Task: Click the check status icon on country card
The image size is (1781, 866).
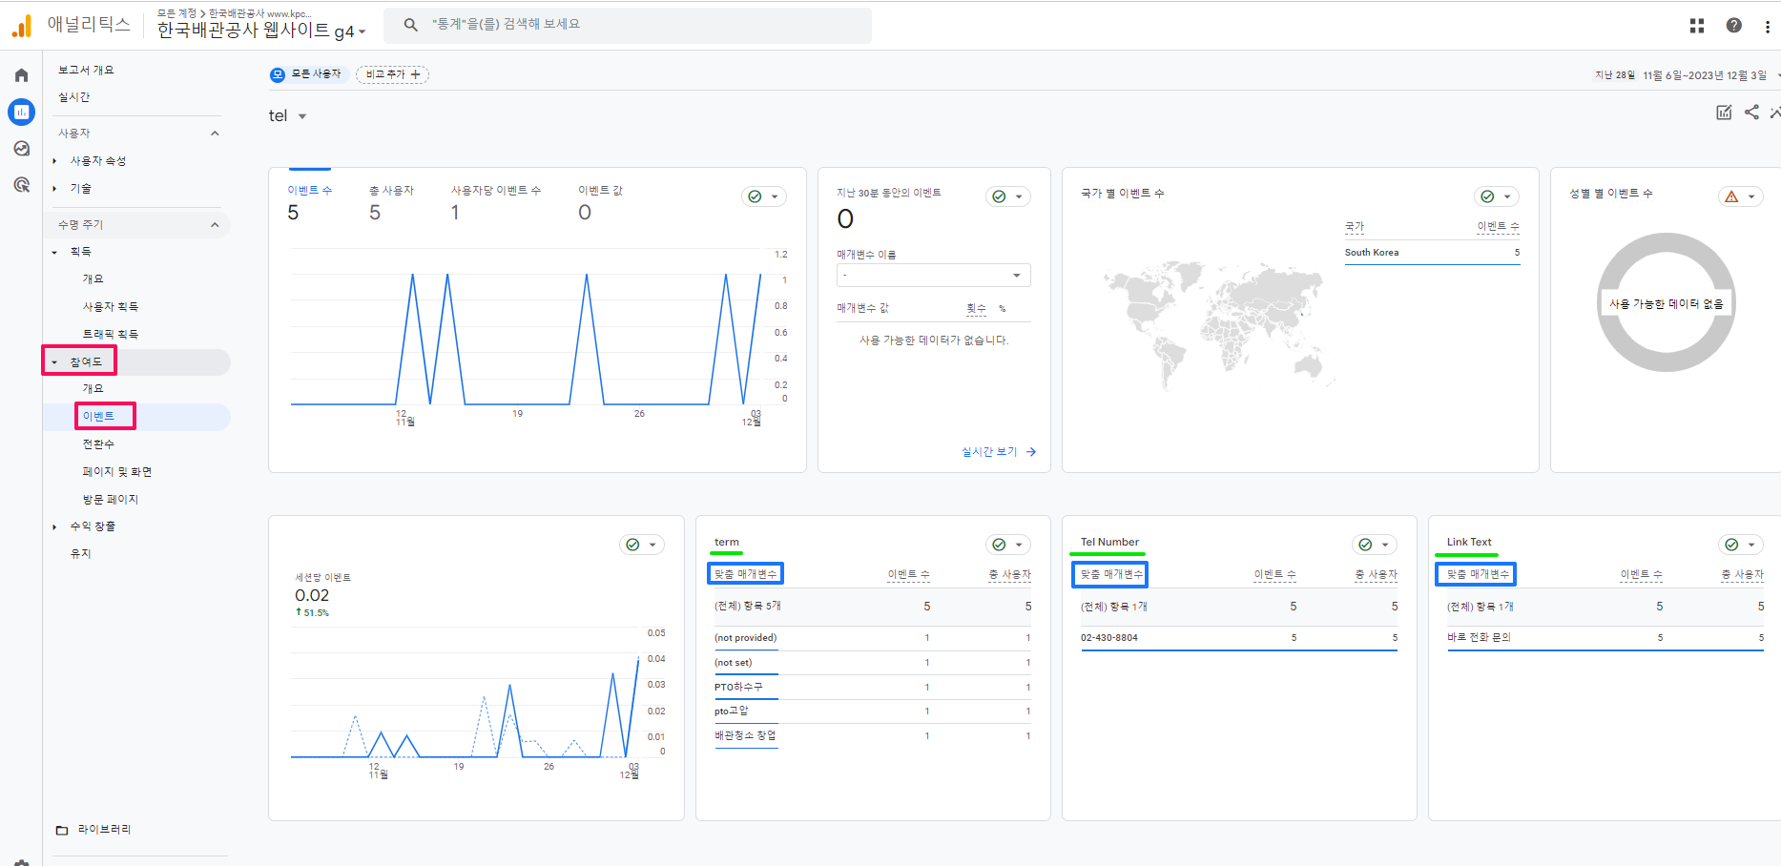Action: point(1487,196)
